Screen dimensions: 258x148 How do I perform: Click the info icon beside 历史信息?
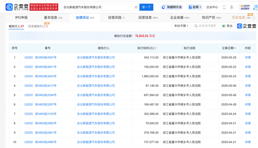coord(254,18)
